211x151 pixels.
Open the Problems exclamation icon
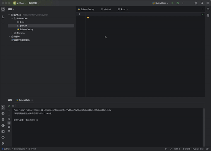[x=3, y=138]
